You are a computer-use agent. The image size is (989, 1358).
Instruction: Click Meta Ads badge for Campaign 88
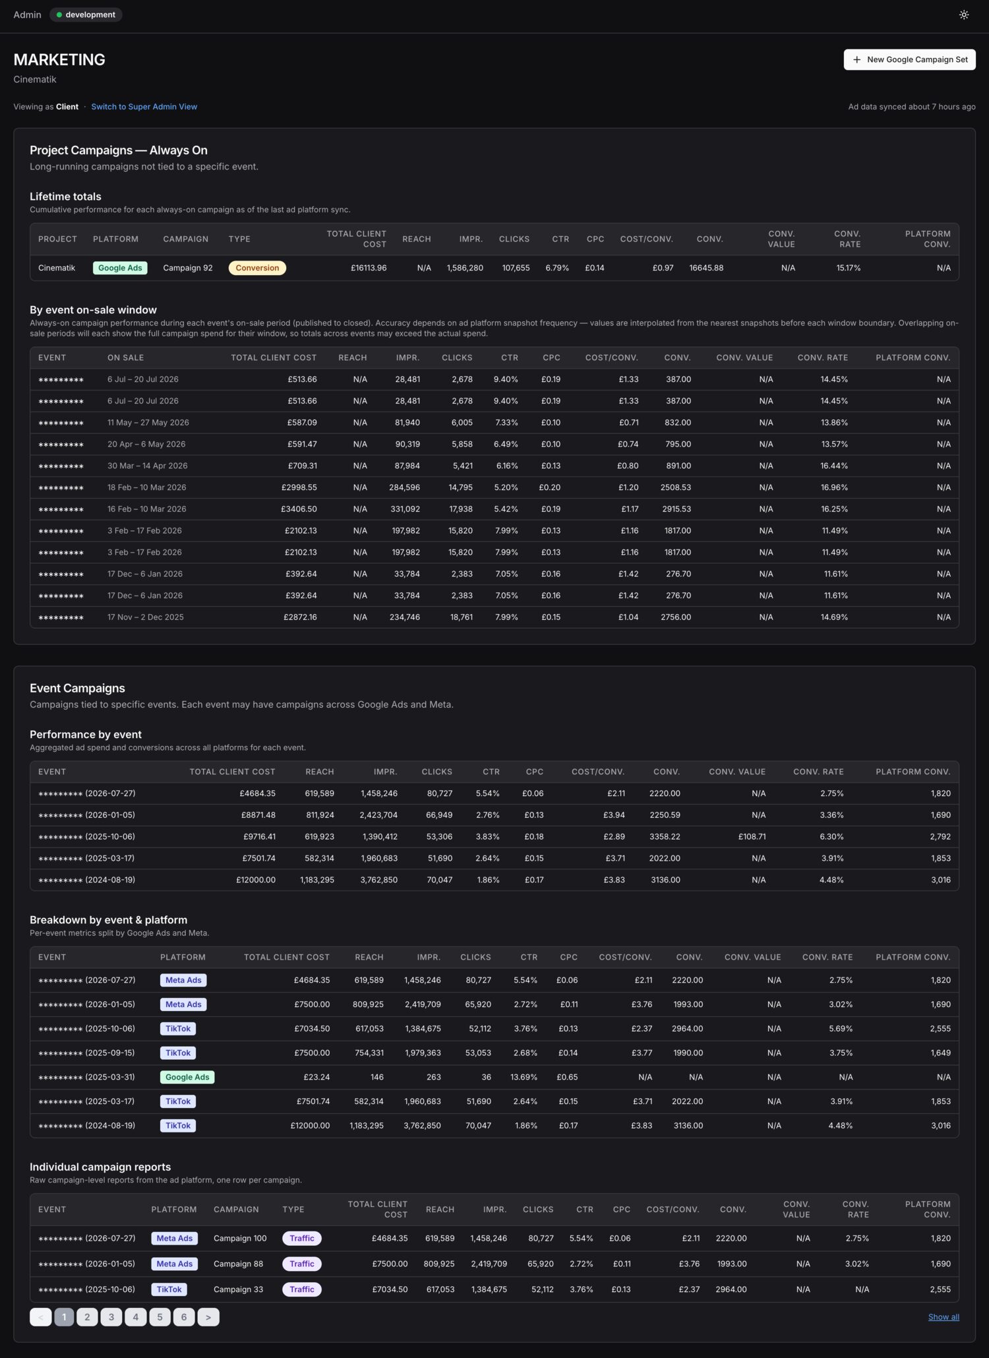[174, 1264]
